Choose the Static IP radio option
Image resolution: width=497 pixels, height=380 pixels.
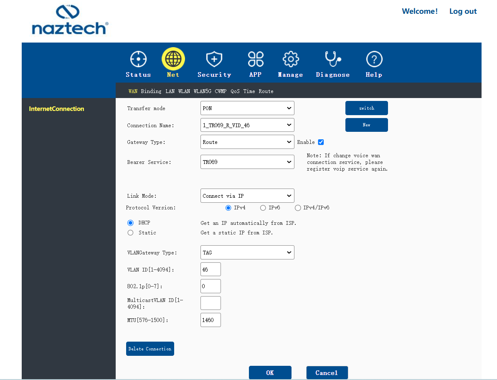pyautogui.click(x=130, y=233)
